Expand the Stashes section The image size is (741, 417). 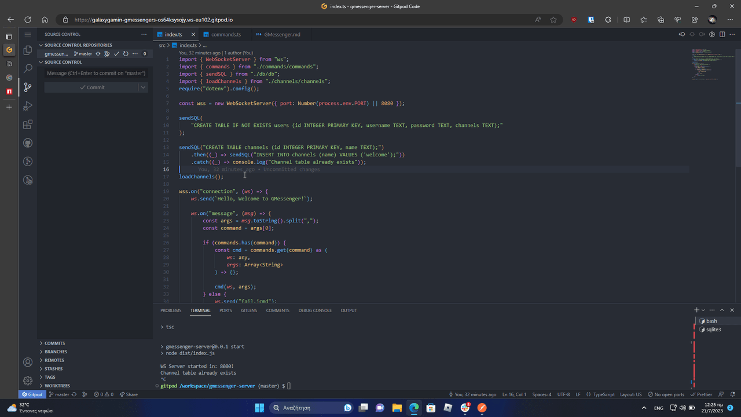click(x=53, y=369)
